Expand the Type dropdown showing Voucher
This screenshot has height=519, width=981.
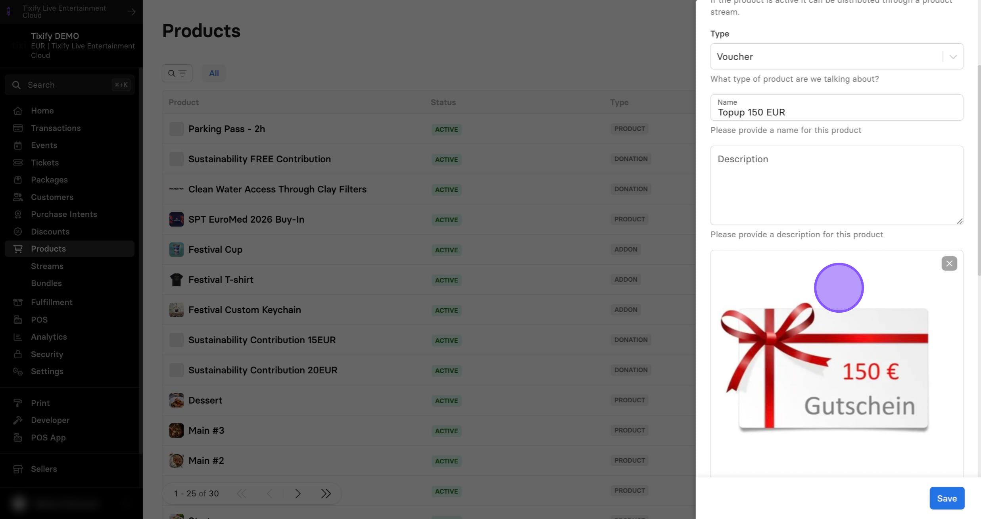(837, 56)
